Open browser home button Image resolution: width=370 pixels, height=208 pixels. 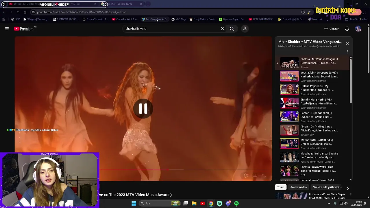(x=25, y=12)
